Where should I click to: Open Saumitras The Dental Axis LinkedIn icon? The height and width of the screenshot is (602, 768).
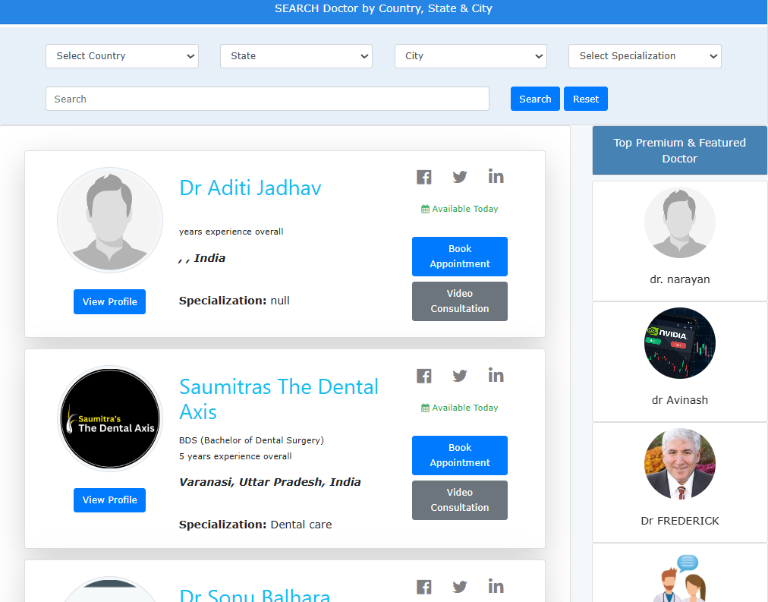(496, 375)
